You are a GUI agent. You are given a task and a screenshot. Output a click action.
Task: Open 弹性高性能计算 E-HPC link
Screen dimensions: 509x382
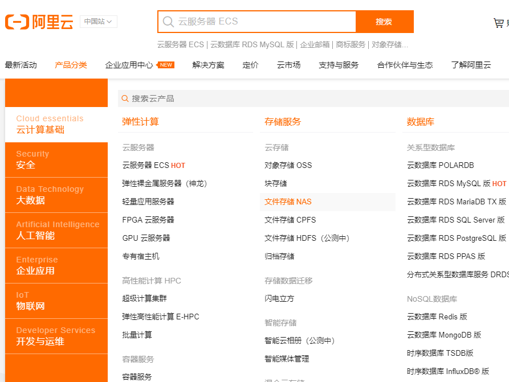coord(161,317)
